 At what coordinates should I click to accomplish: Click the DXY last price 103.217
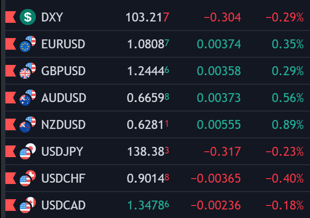pos(147,17)
